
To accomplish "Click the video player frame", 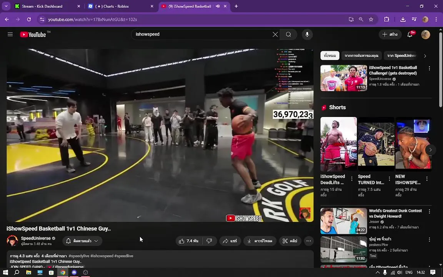I will click(x=160, y=135).
